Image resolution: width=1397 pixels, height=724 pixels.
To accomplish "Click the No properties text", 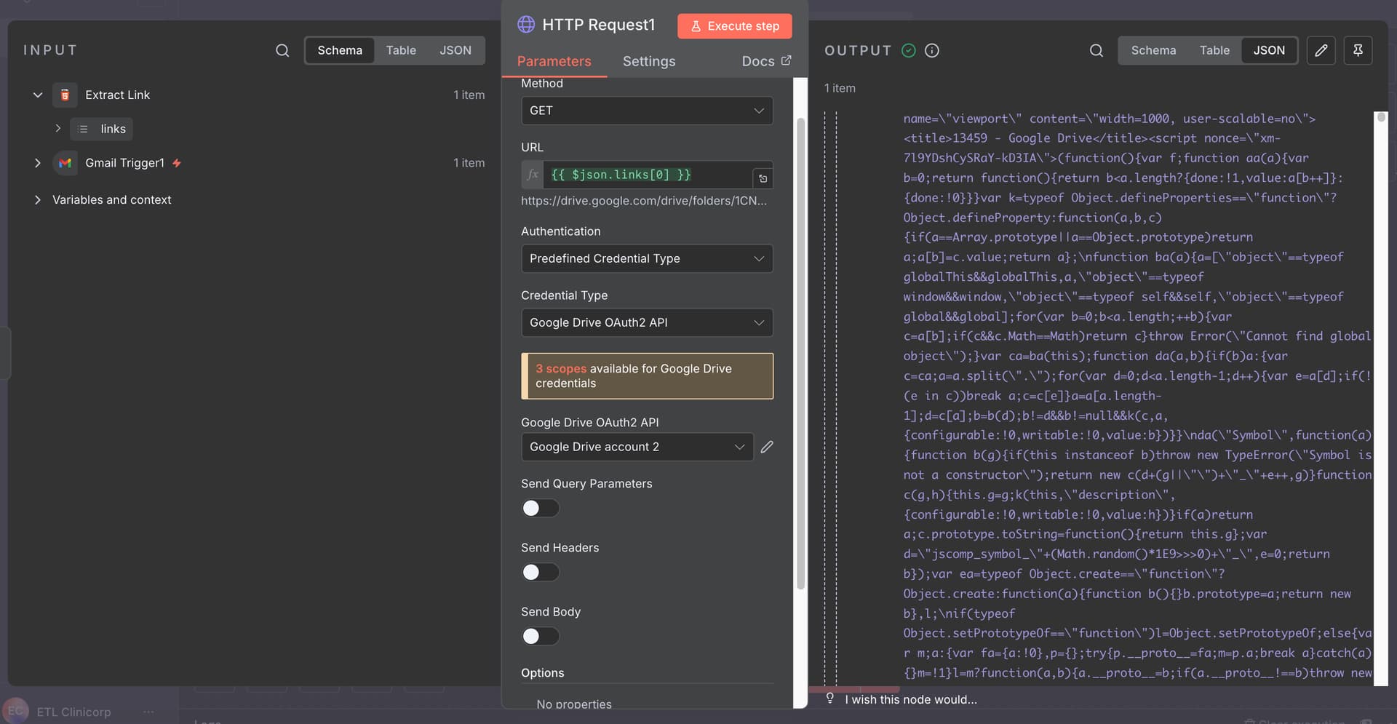I will coord(574,704).
